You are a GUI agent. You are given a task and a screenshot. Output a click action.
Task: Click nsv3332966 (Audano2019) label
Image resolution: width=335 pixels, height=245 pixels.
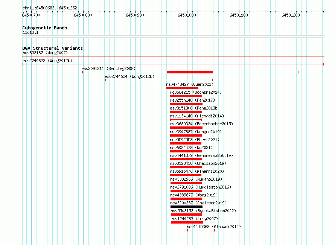196,179
